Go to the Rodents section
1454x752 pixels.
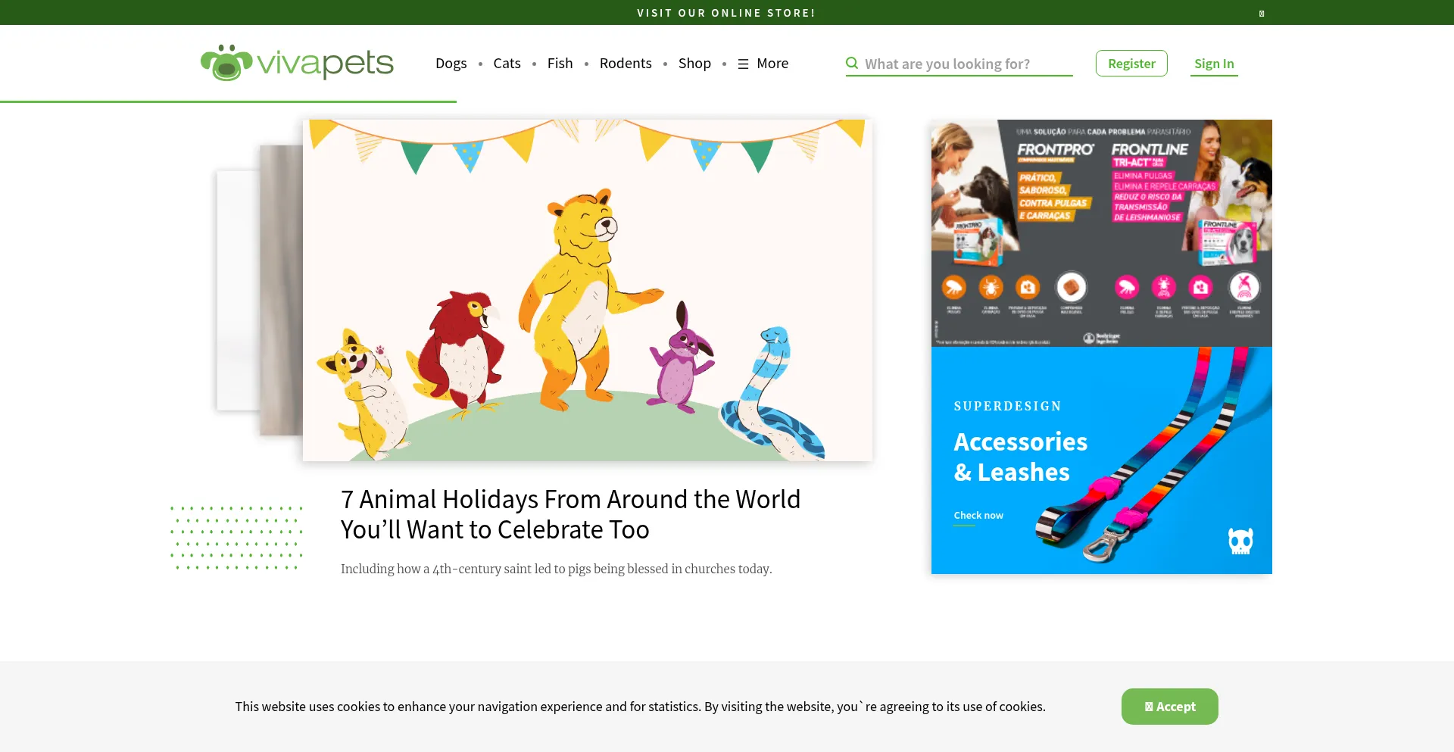point(626,64)
